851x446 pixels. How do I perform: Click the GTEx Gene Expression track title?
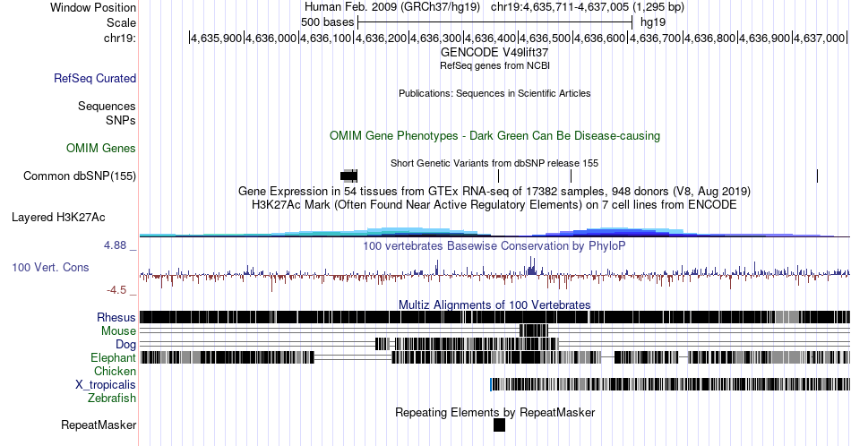(x=494, y=191)
